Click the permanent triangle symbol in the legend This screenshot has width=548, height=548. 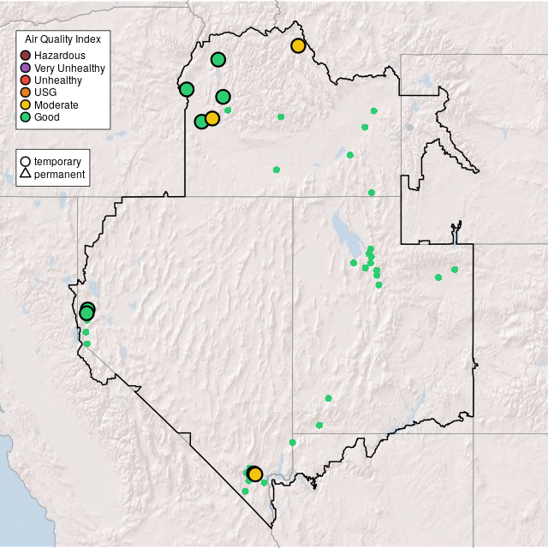(x=26, y=175)
